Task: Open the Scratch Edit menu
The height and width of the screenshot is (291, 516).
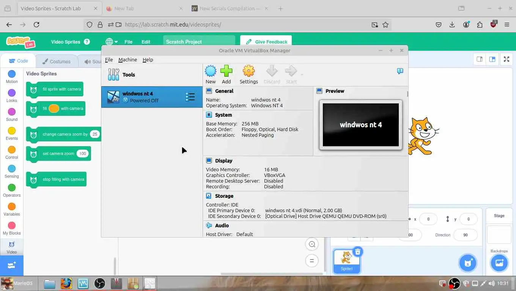Action: click(x=146, y=42)
